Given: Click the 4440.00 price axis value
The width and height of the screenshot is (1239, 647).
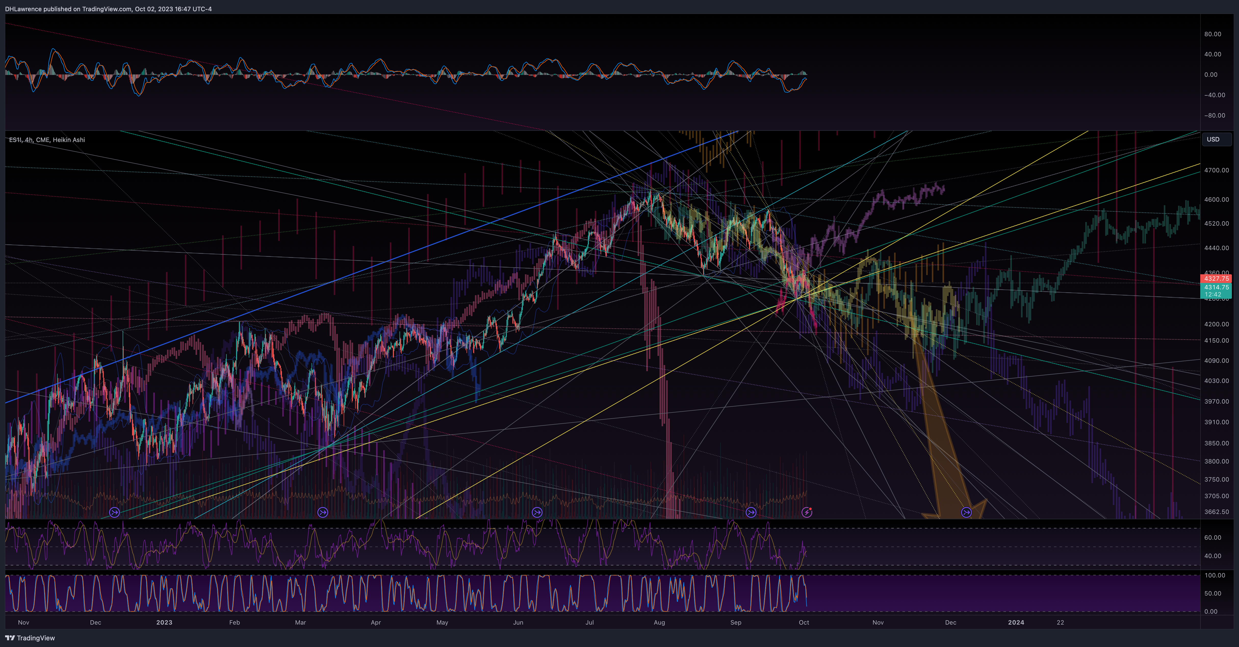Looking at the screenshot, I should click(1216, 248).
